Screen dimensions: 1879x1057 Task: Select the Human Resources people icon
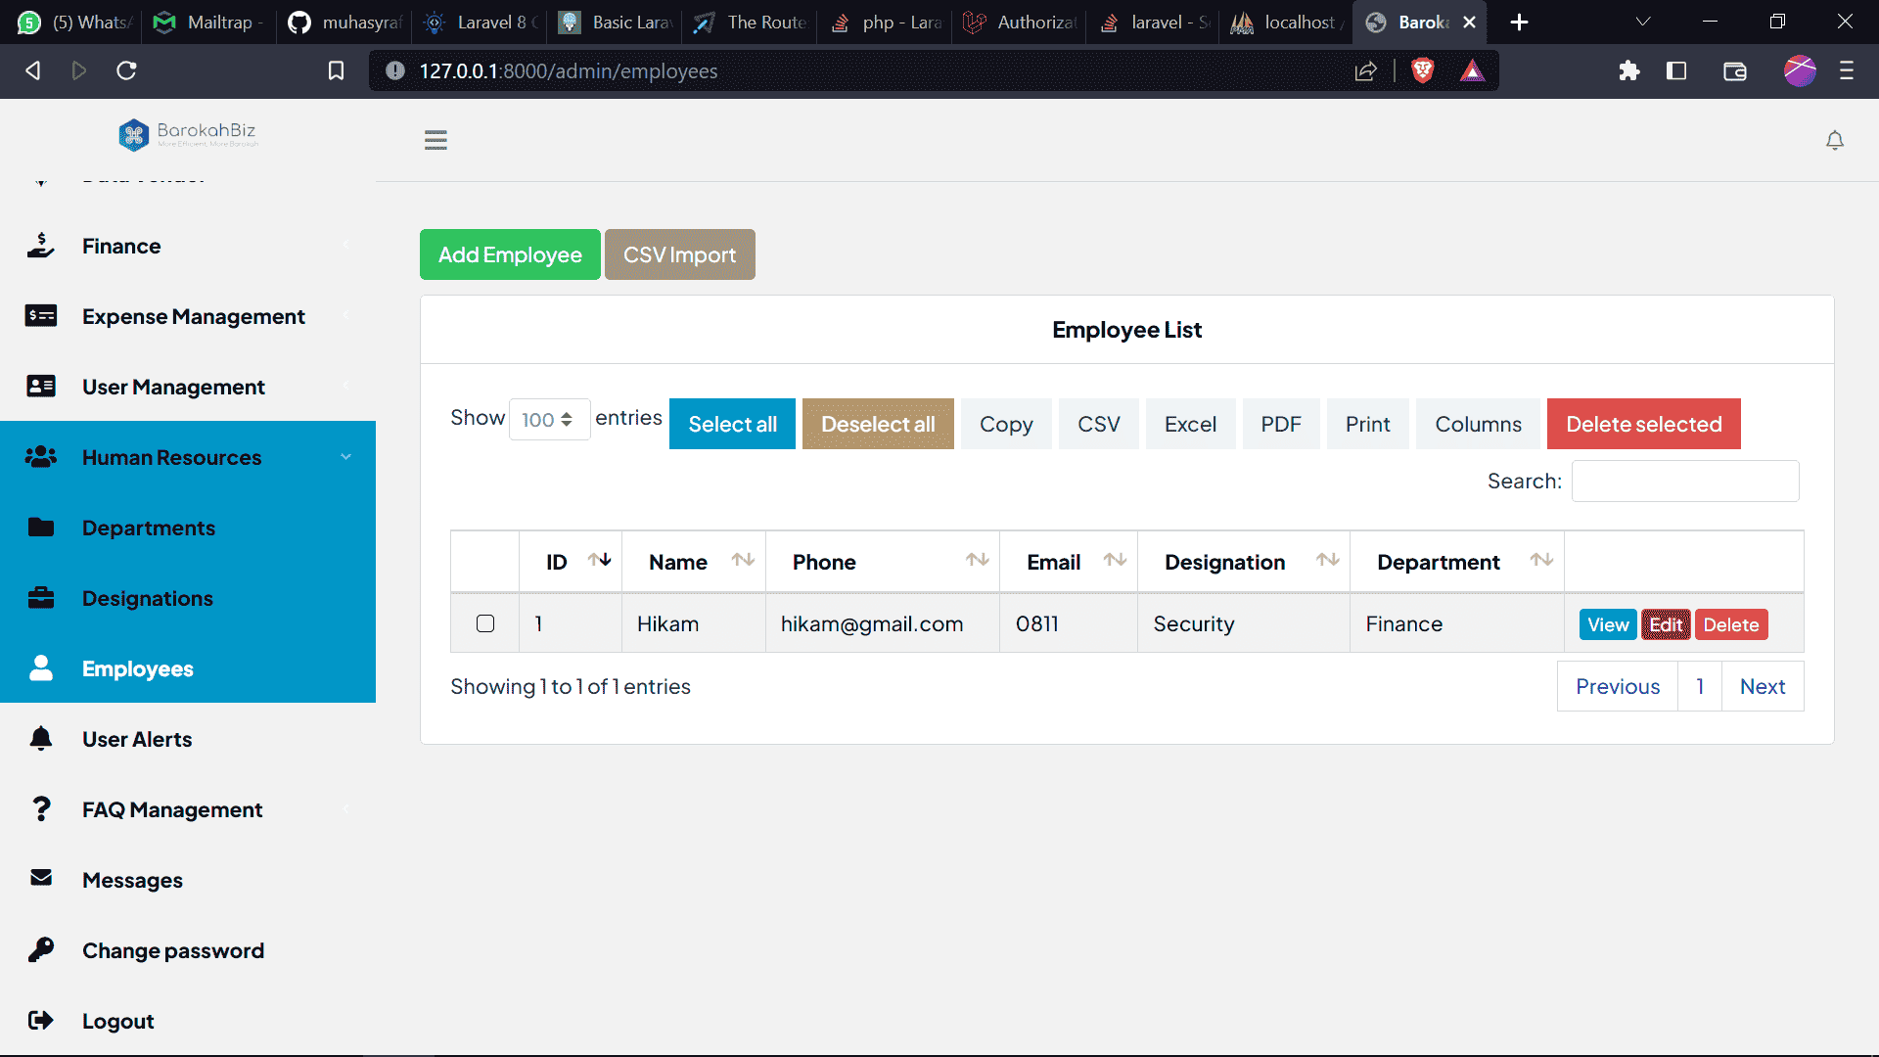[x=41, y=456]
